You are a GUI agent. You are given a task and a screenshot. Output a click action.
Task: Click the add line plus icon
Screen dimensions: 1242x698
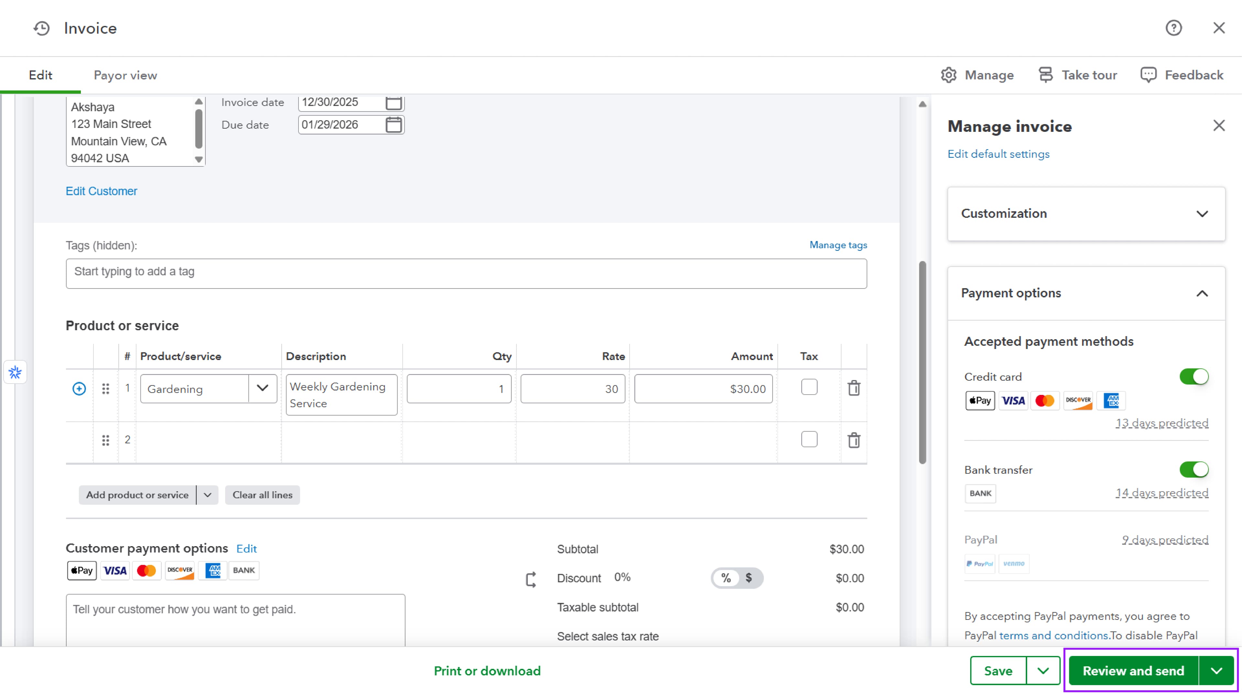[x=79, y=389]
